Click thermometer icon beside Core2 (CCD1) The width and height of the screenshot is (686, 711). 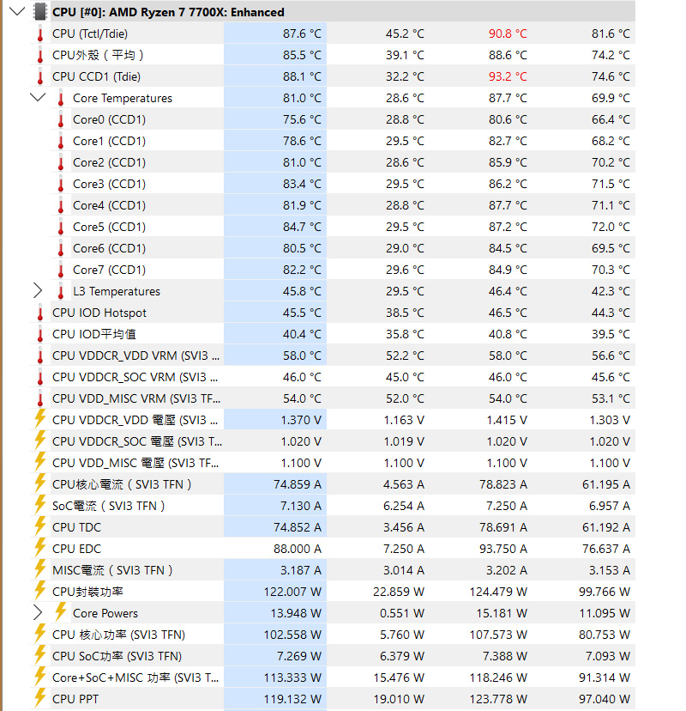tap(61, 162)
